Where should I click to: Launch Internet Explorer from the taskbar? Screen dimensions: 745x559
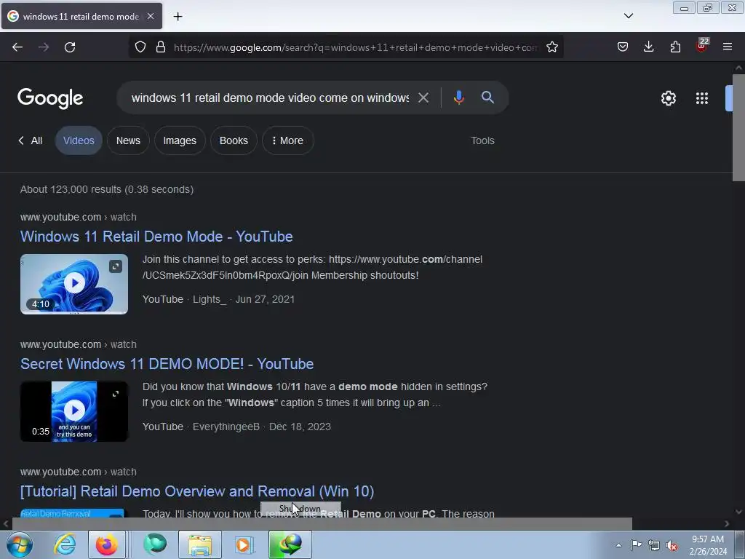pos(65,544)
